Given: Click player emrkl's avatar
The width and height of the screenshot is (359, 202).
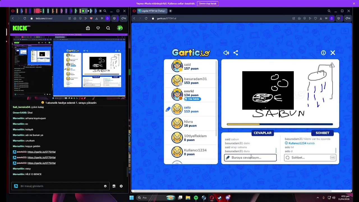Looking at the screenshot, I should (177, 95).
